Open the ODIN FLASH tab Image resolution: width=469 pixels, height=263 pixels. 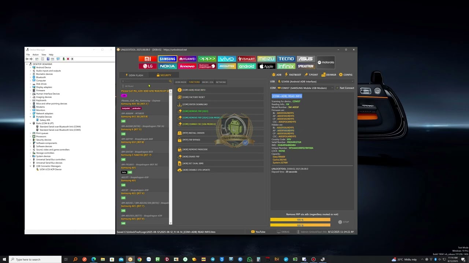pos(134,75)
